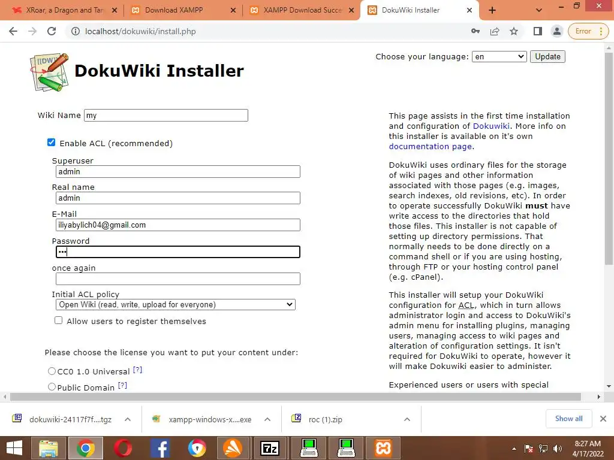This screenshot has width=614, height=460.
Task: Click the help link beside CC0 1.0 Universal
Action: [137, 370]
